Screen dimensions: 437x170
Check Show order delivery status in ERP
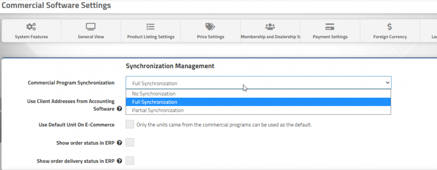click(130, 160)
